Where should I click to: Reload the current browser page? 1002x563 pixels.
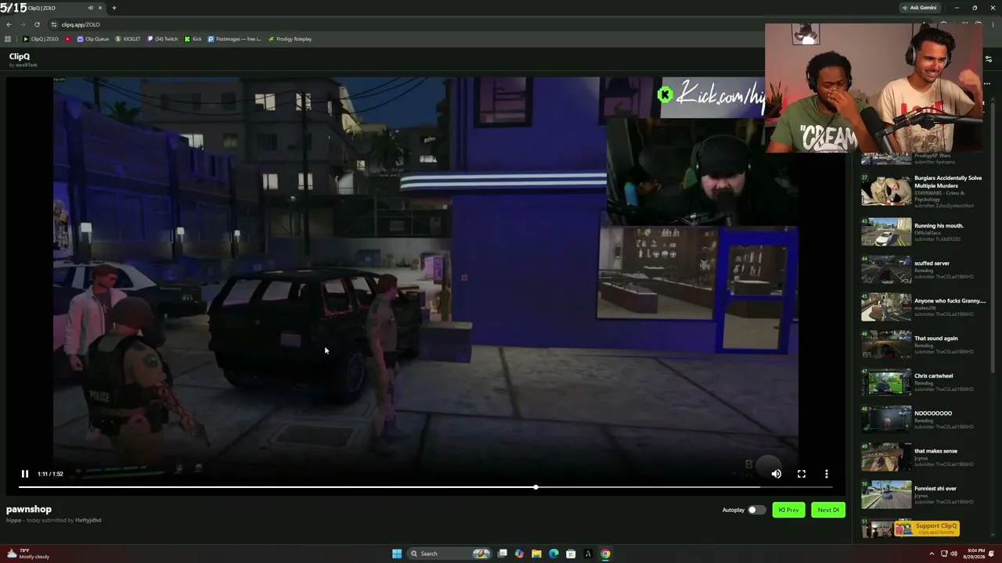click(37, 24)
